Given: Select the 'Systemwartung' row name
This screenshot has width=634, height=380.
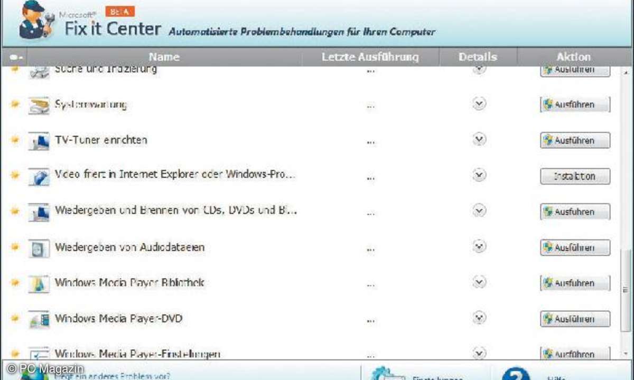Looking at the screenshot, I should click(91, 104).
